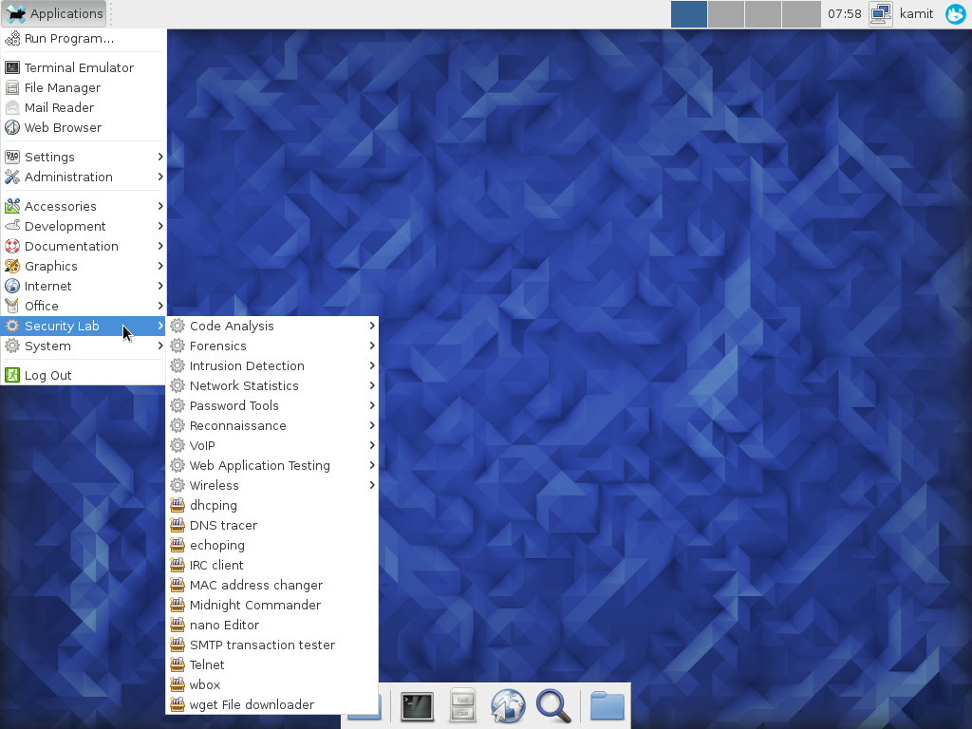Screen dimensions: 972x729
Task: Click the file cabinet icon in the dock
Action: (x=462, y=706)
